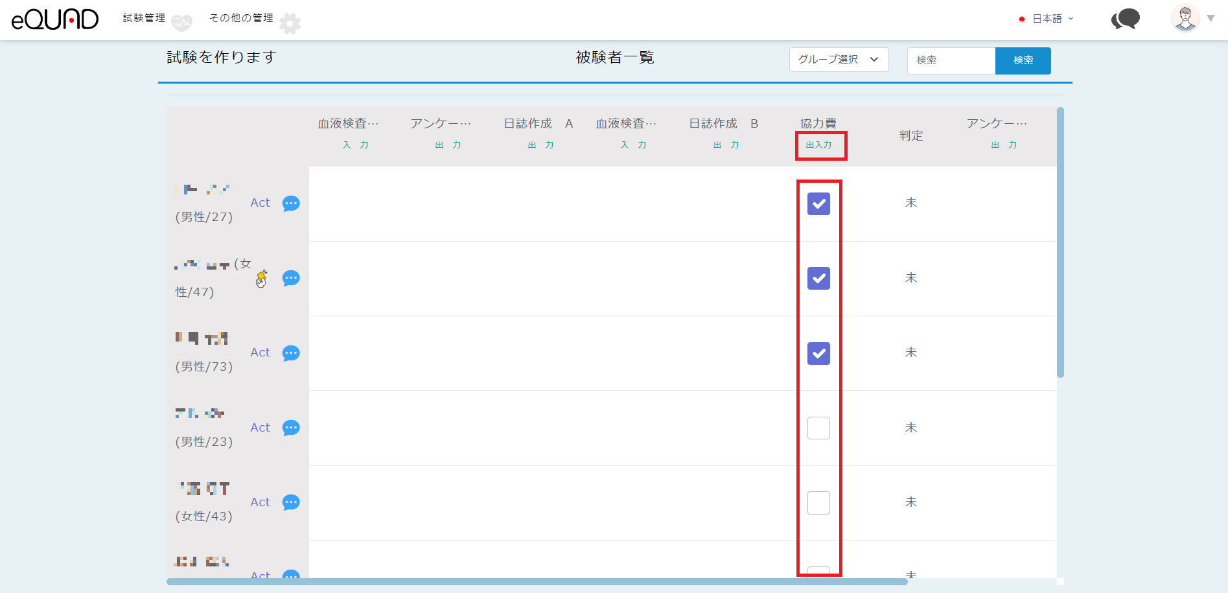Open the 試験管理 menu

(145, 18)
